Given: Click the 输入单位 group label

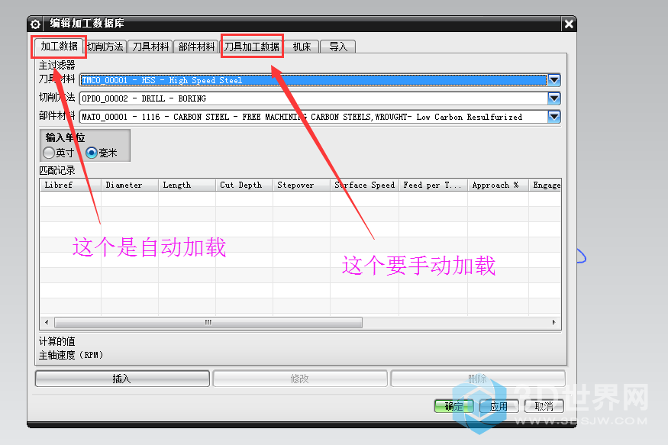Looking at the screenshot, I should pyautogui.click(x=65, y=137).
